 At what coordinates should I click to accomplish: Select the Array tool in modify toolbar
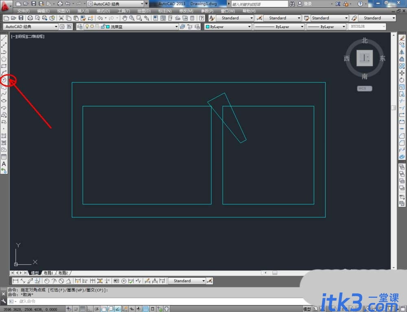click(x=402, y=66)
